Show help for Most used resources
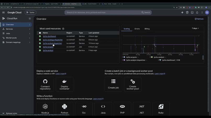 [63, 29]
